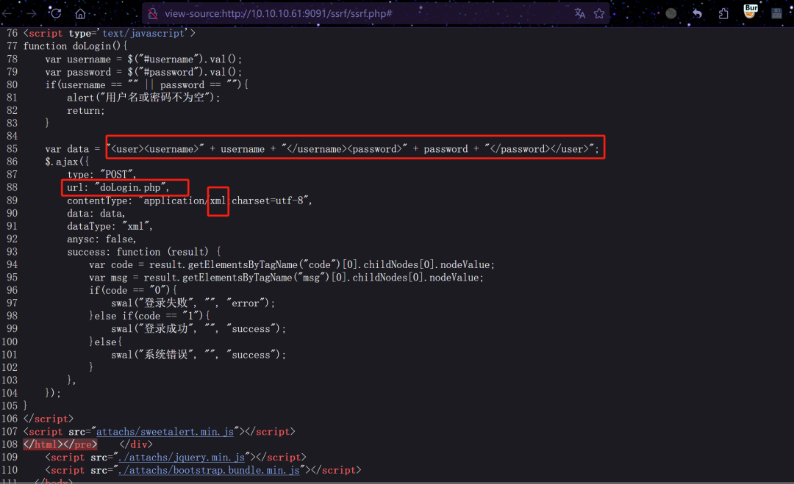Click the 'type: "POST",' text
The width and height of the screenshot is (794, 484).
pyautogui.click(x=101, y=175)
